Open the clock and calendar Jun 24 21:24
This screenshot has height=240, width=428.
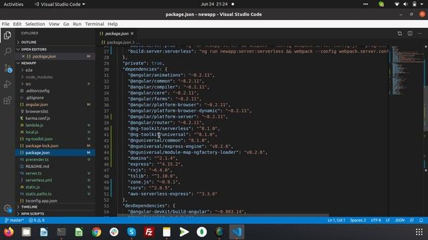tap(214, 4)
